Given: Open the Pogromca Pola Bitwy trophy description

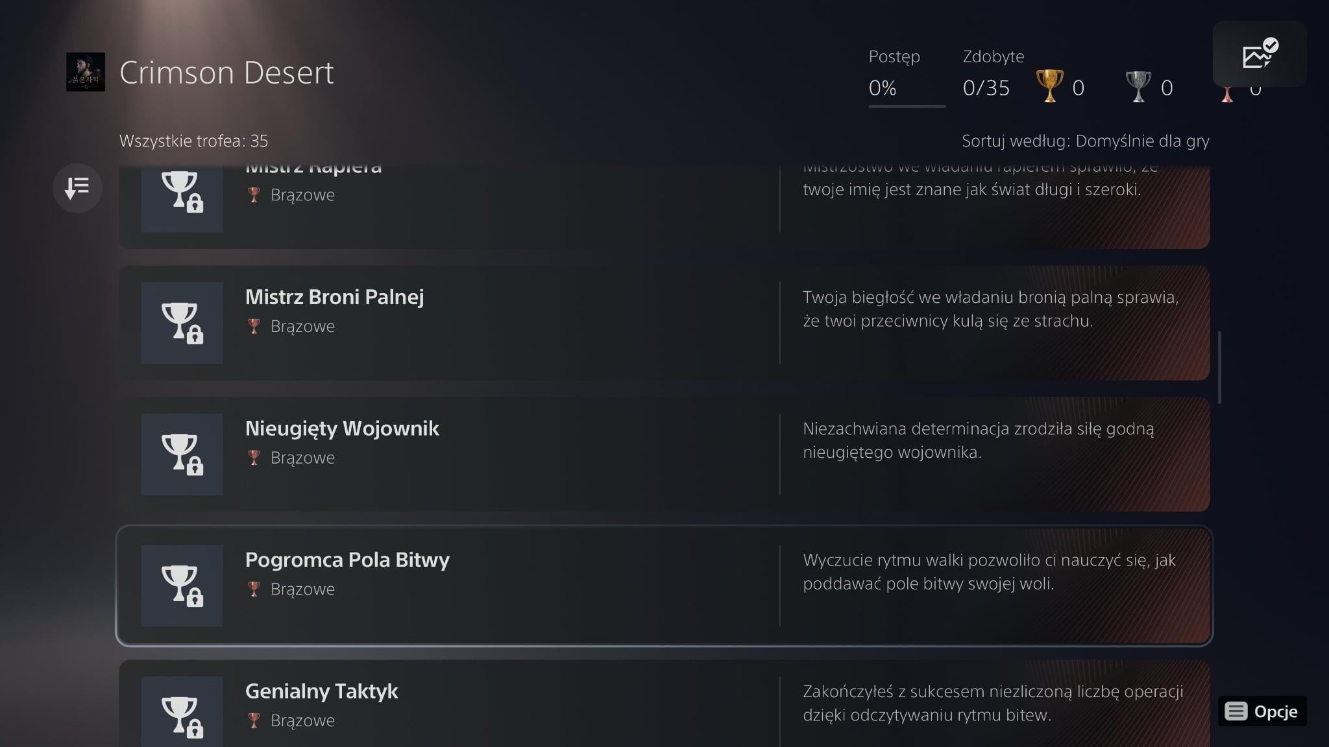Looking at the screenshot, I should pos(989,572).
